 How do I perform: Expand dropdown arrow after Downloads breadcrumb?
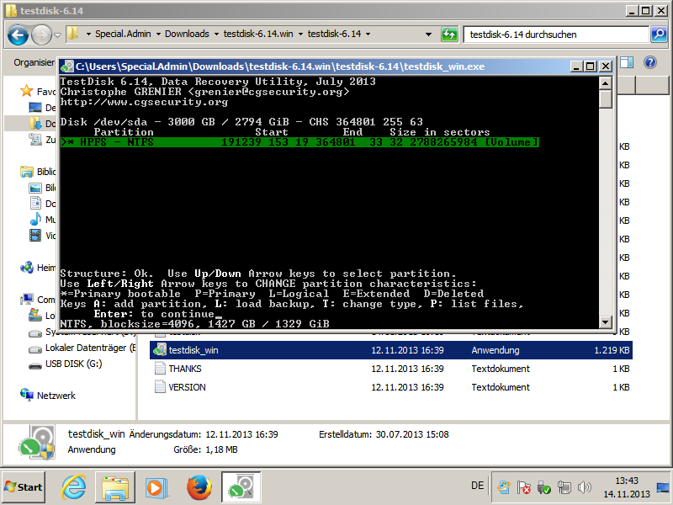pos(216,34)
